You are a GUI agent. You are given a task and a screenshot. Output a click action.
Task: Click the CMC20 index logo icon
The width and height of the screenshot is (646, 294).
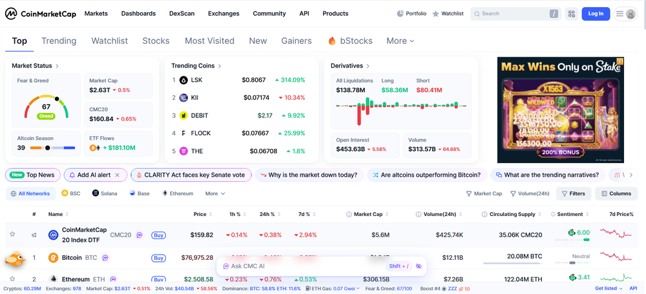[x=53, y=235]
